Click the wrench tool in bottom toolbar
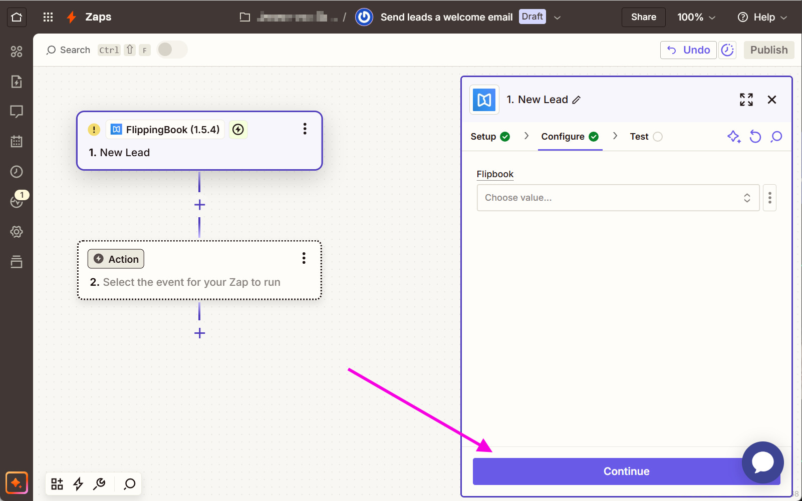Image resolution: width=802 pixels, height=501 pixels. pyautogui.click(x=100, y=483)
